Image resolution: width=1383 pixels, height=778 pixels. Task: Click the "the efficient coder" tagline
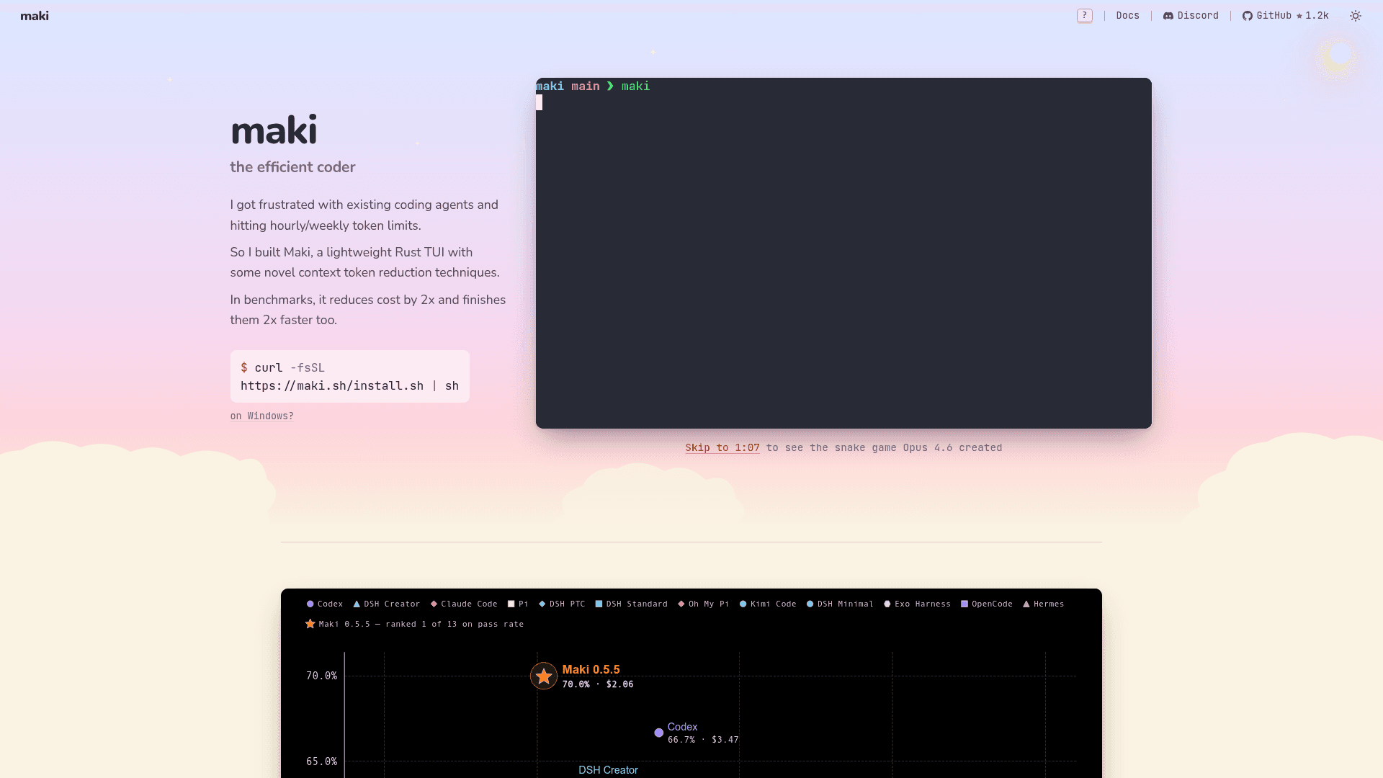[292, 167]
